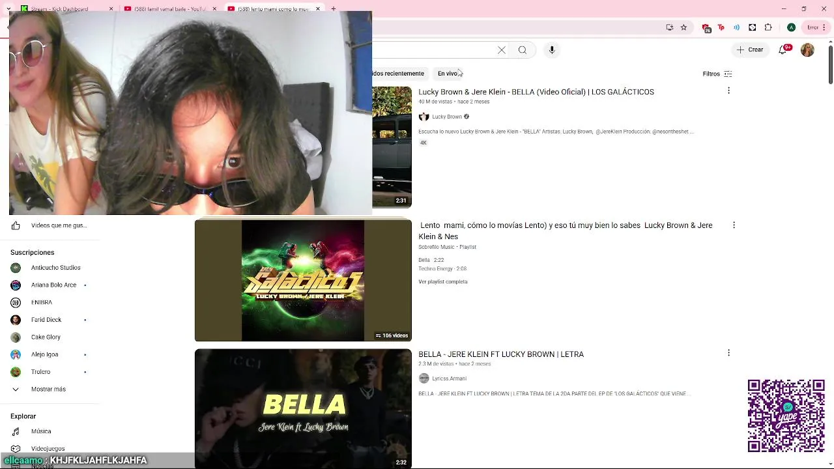834x469 pixels.
Task: Open the blue sound-waves extension
Action: pos(738,27)
